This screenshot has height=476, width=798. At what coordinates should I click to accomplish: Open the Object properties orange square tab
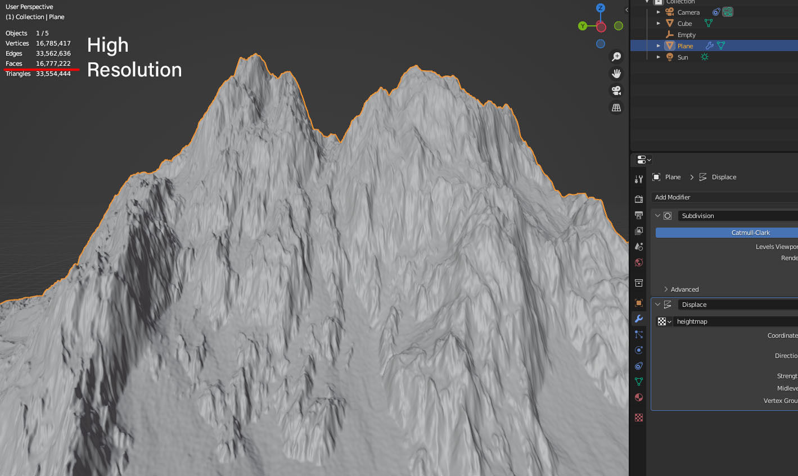click(x=639, y=303)
